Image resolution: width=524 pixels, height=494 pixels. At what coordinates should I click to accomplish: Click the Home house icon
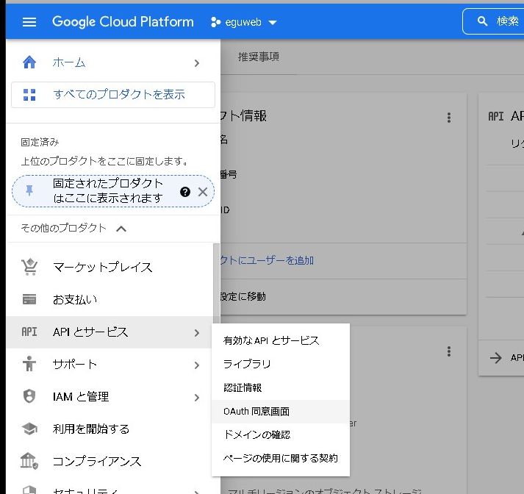[x=29, y=62]
